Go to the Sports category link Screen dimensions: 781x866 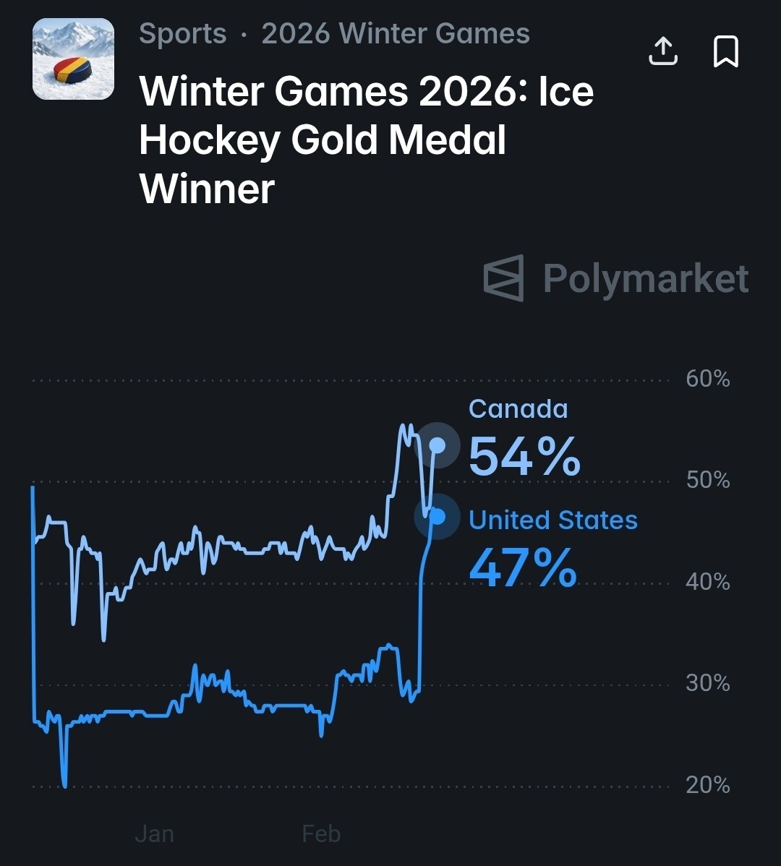click(182, 34)
